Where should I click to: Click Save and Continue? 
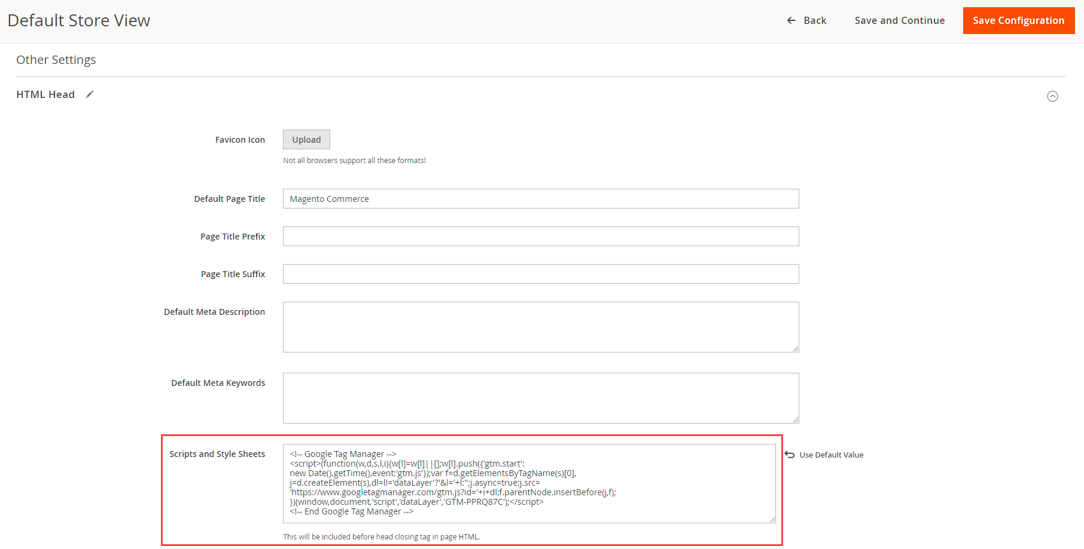click(x=900, y=20)
